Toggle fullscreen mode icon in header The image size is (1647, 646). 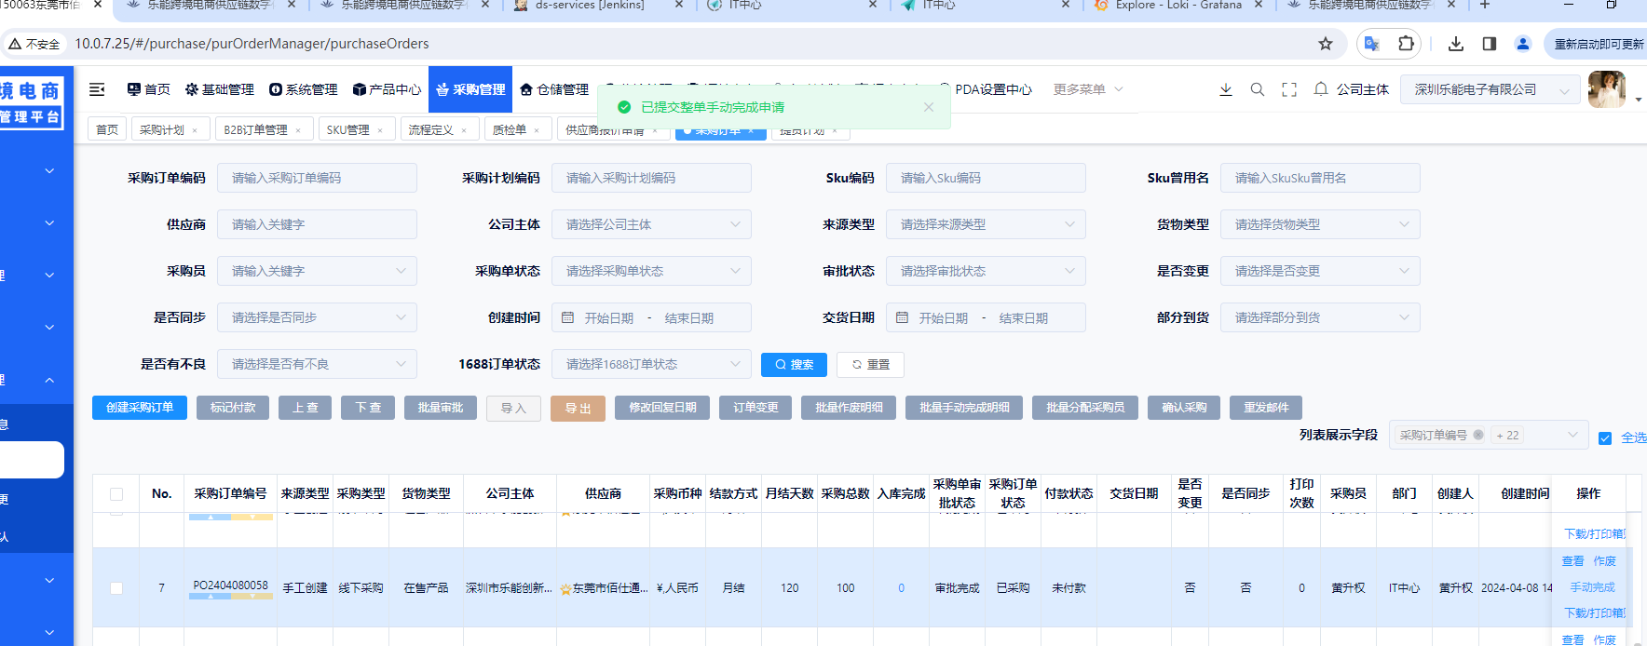pyautogui.click(x=1289, y=89)
